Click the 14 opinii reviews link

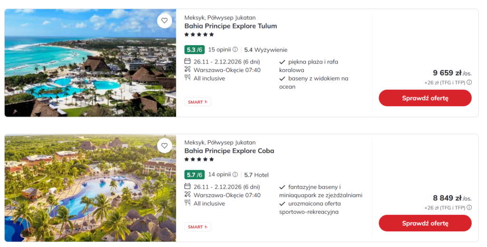(x=219, y=174)
